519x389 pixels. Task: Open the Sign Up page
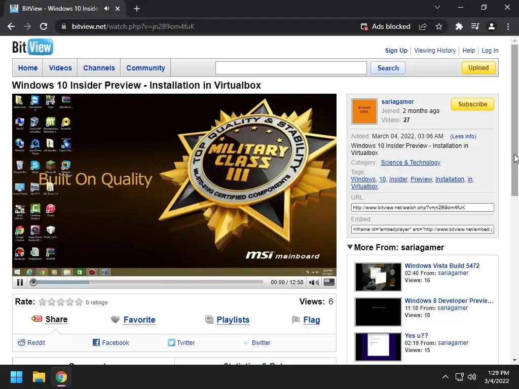pos(396,51)
